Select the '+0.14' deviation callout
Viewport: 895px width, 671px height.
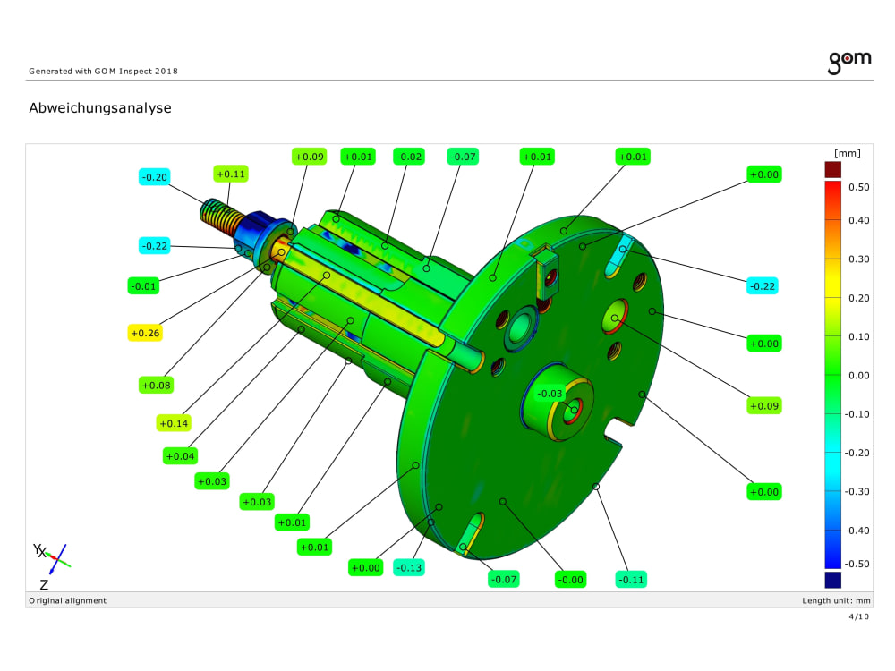pyautogui.click(x=174, y=423)
